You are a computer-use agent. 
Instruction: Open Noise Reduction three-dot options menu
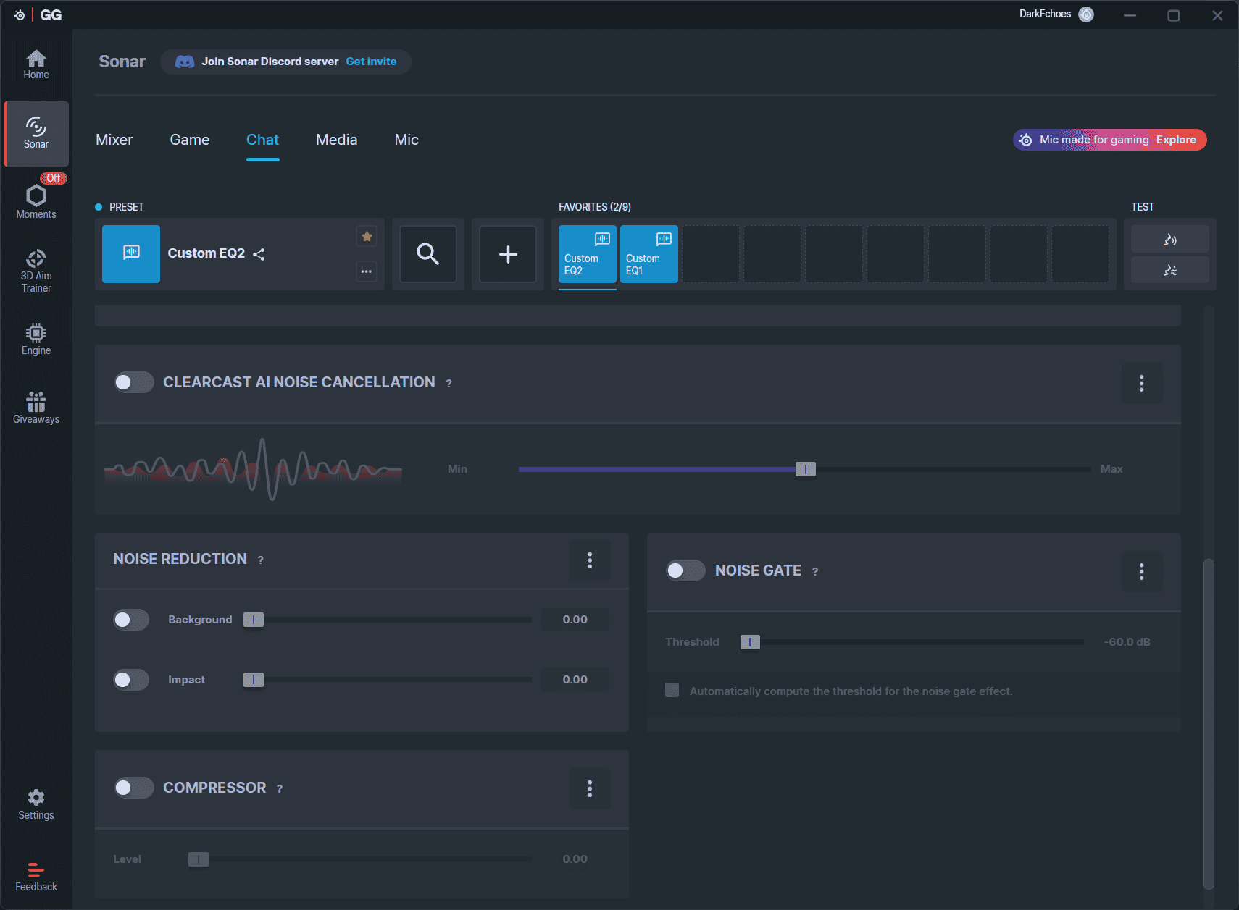(x=589, y=560)
